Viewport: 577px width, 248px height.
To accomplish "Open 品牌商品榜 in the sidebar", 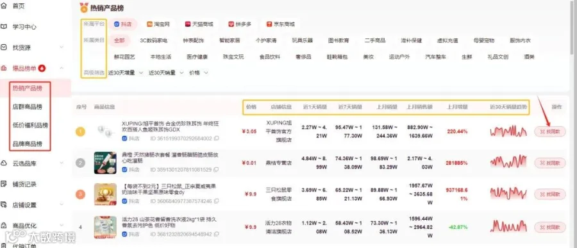I will pyautogui.click(x=27, y=144).
